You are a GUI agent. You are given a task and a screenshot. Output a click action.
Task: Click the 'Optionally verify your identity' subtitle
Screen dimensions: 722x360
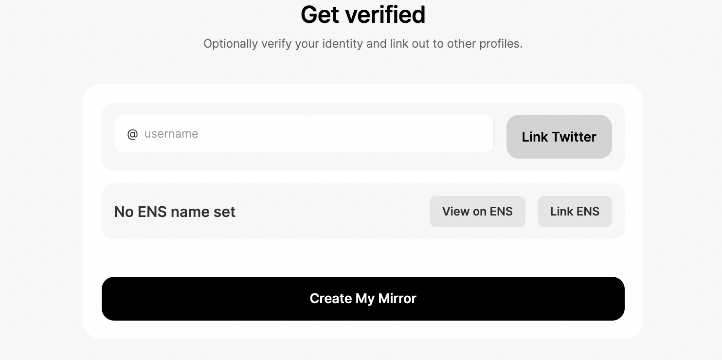[283, 44]
